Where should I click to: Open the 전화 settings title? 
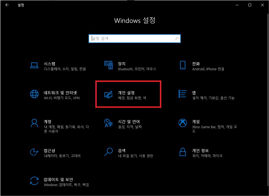tap(196, 64)
